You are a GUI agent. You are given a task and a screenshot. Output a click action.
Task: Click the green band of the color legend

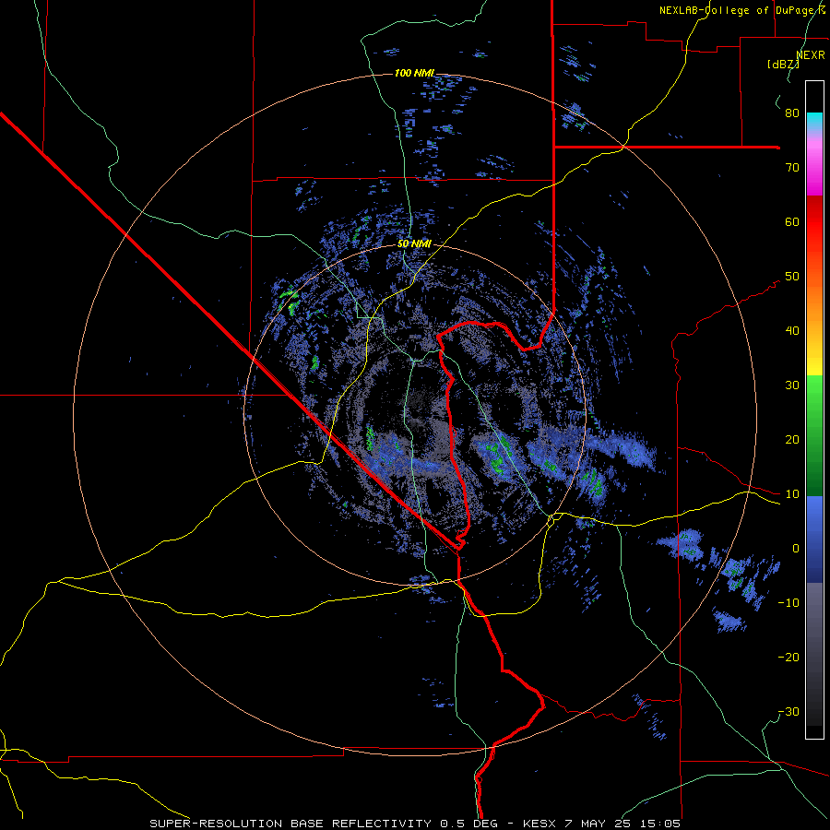(814, 437)
